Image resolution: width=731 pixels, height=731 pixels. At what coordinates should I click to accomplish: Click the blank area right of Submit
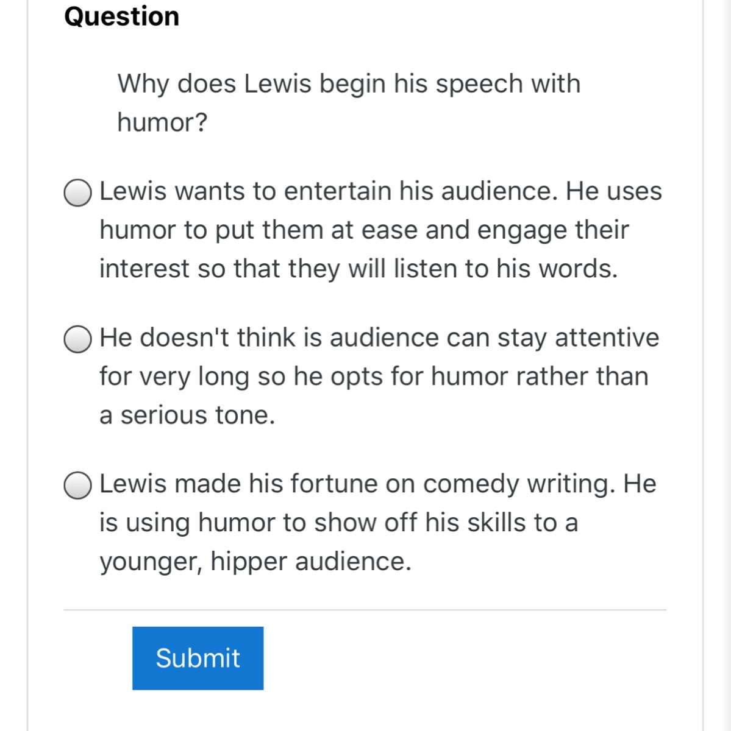[x=463, y=658]
